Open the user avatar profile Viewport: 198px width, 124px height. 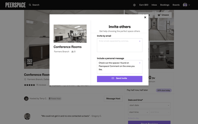coord(185,5)
